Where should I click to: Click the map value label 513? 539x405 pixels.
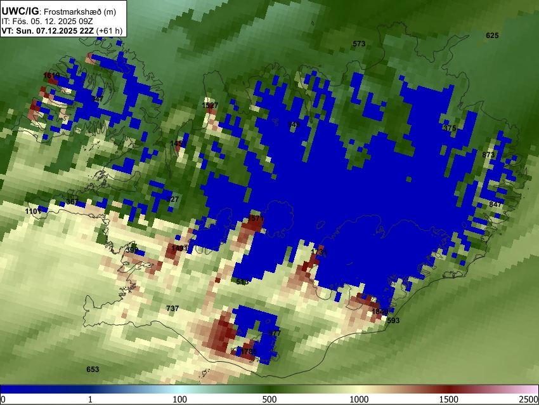point(242,282)
